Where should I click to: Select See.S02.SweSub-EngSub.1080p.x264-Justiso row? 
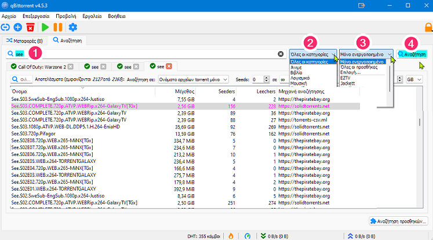pos(185,196)
